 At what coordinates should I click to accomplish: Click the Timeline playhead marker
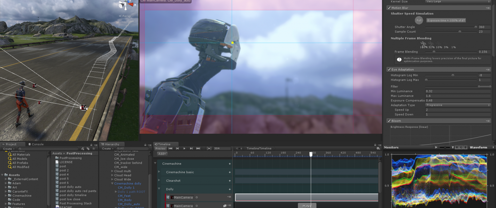click(x=311, y=154)
